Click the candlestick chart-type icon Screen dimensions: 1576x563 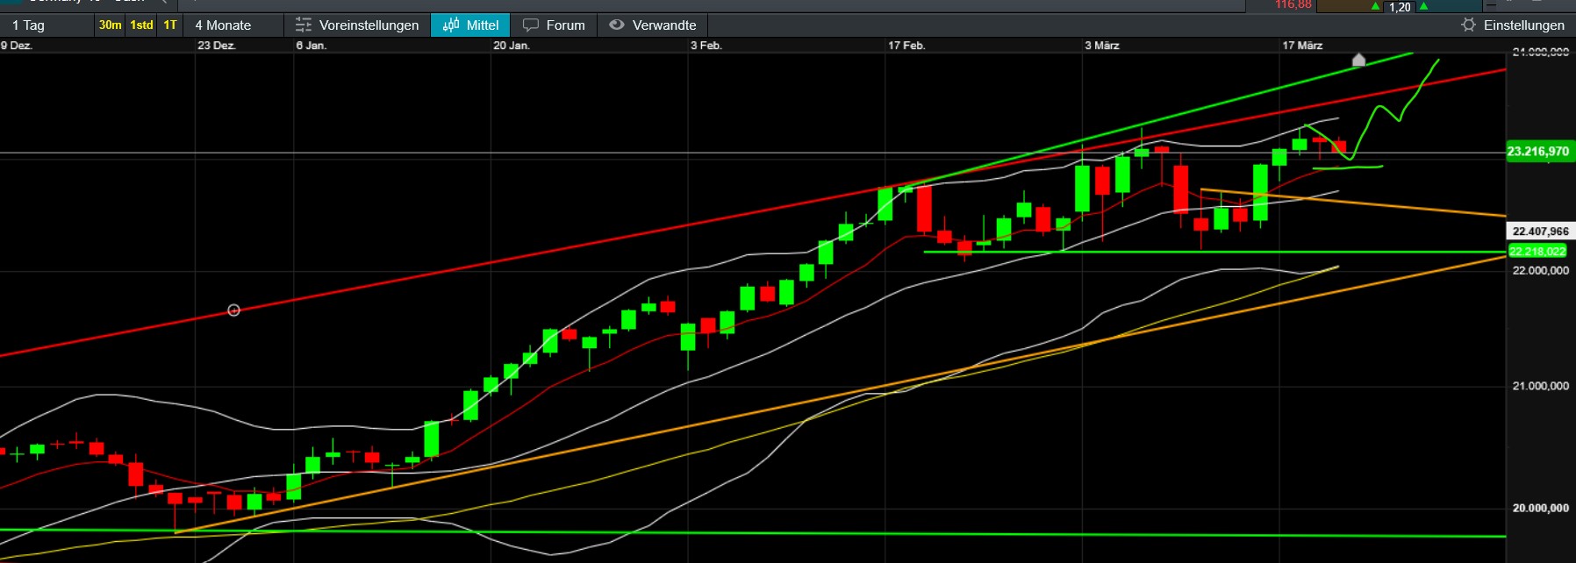coord(451,25)
